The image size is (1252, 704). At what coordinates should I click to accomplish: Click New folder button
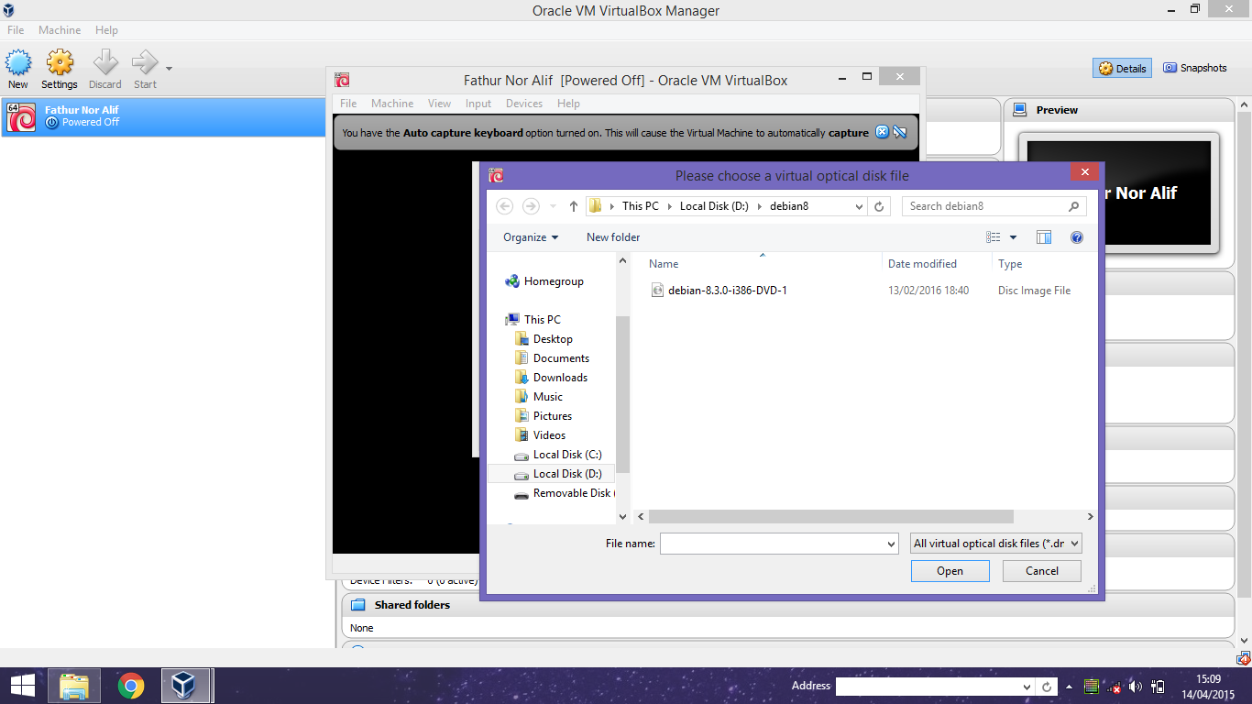pos(613,237)
